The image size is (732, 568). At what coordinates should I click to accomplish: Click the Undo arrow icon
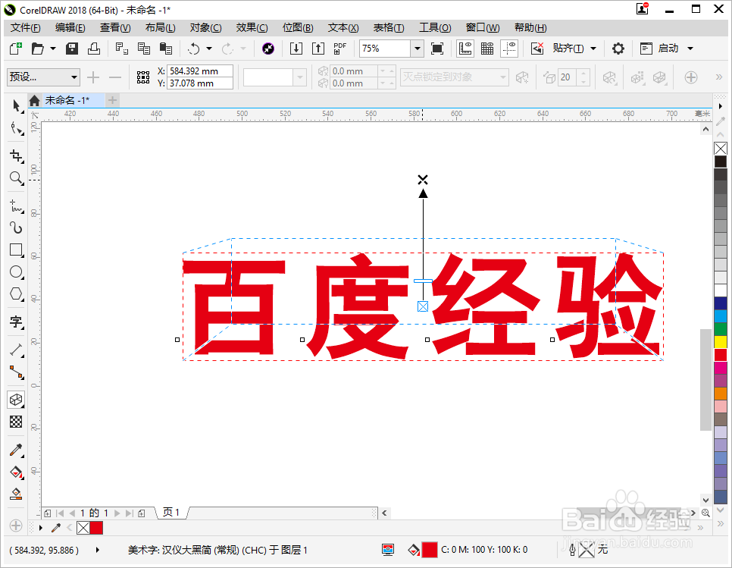tap(193, 49)
